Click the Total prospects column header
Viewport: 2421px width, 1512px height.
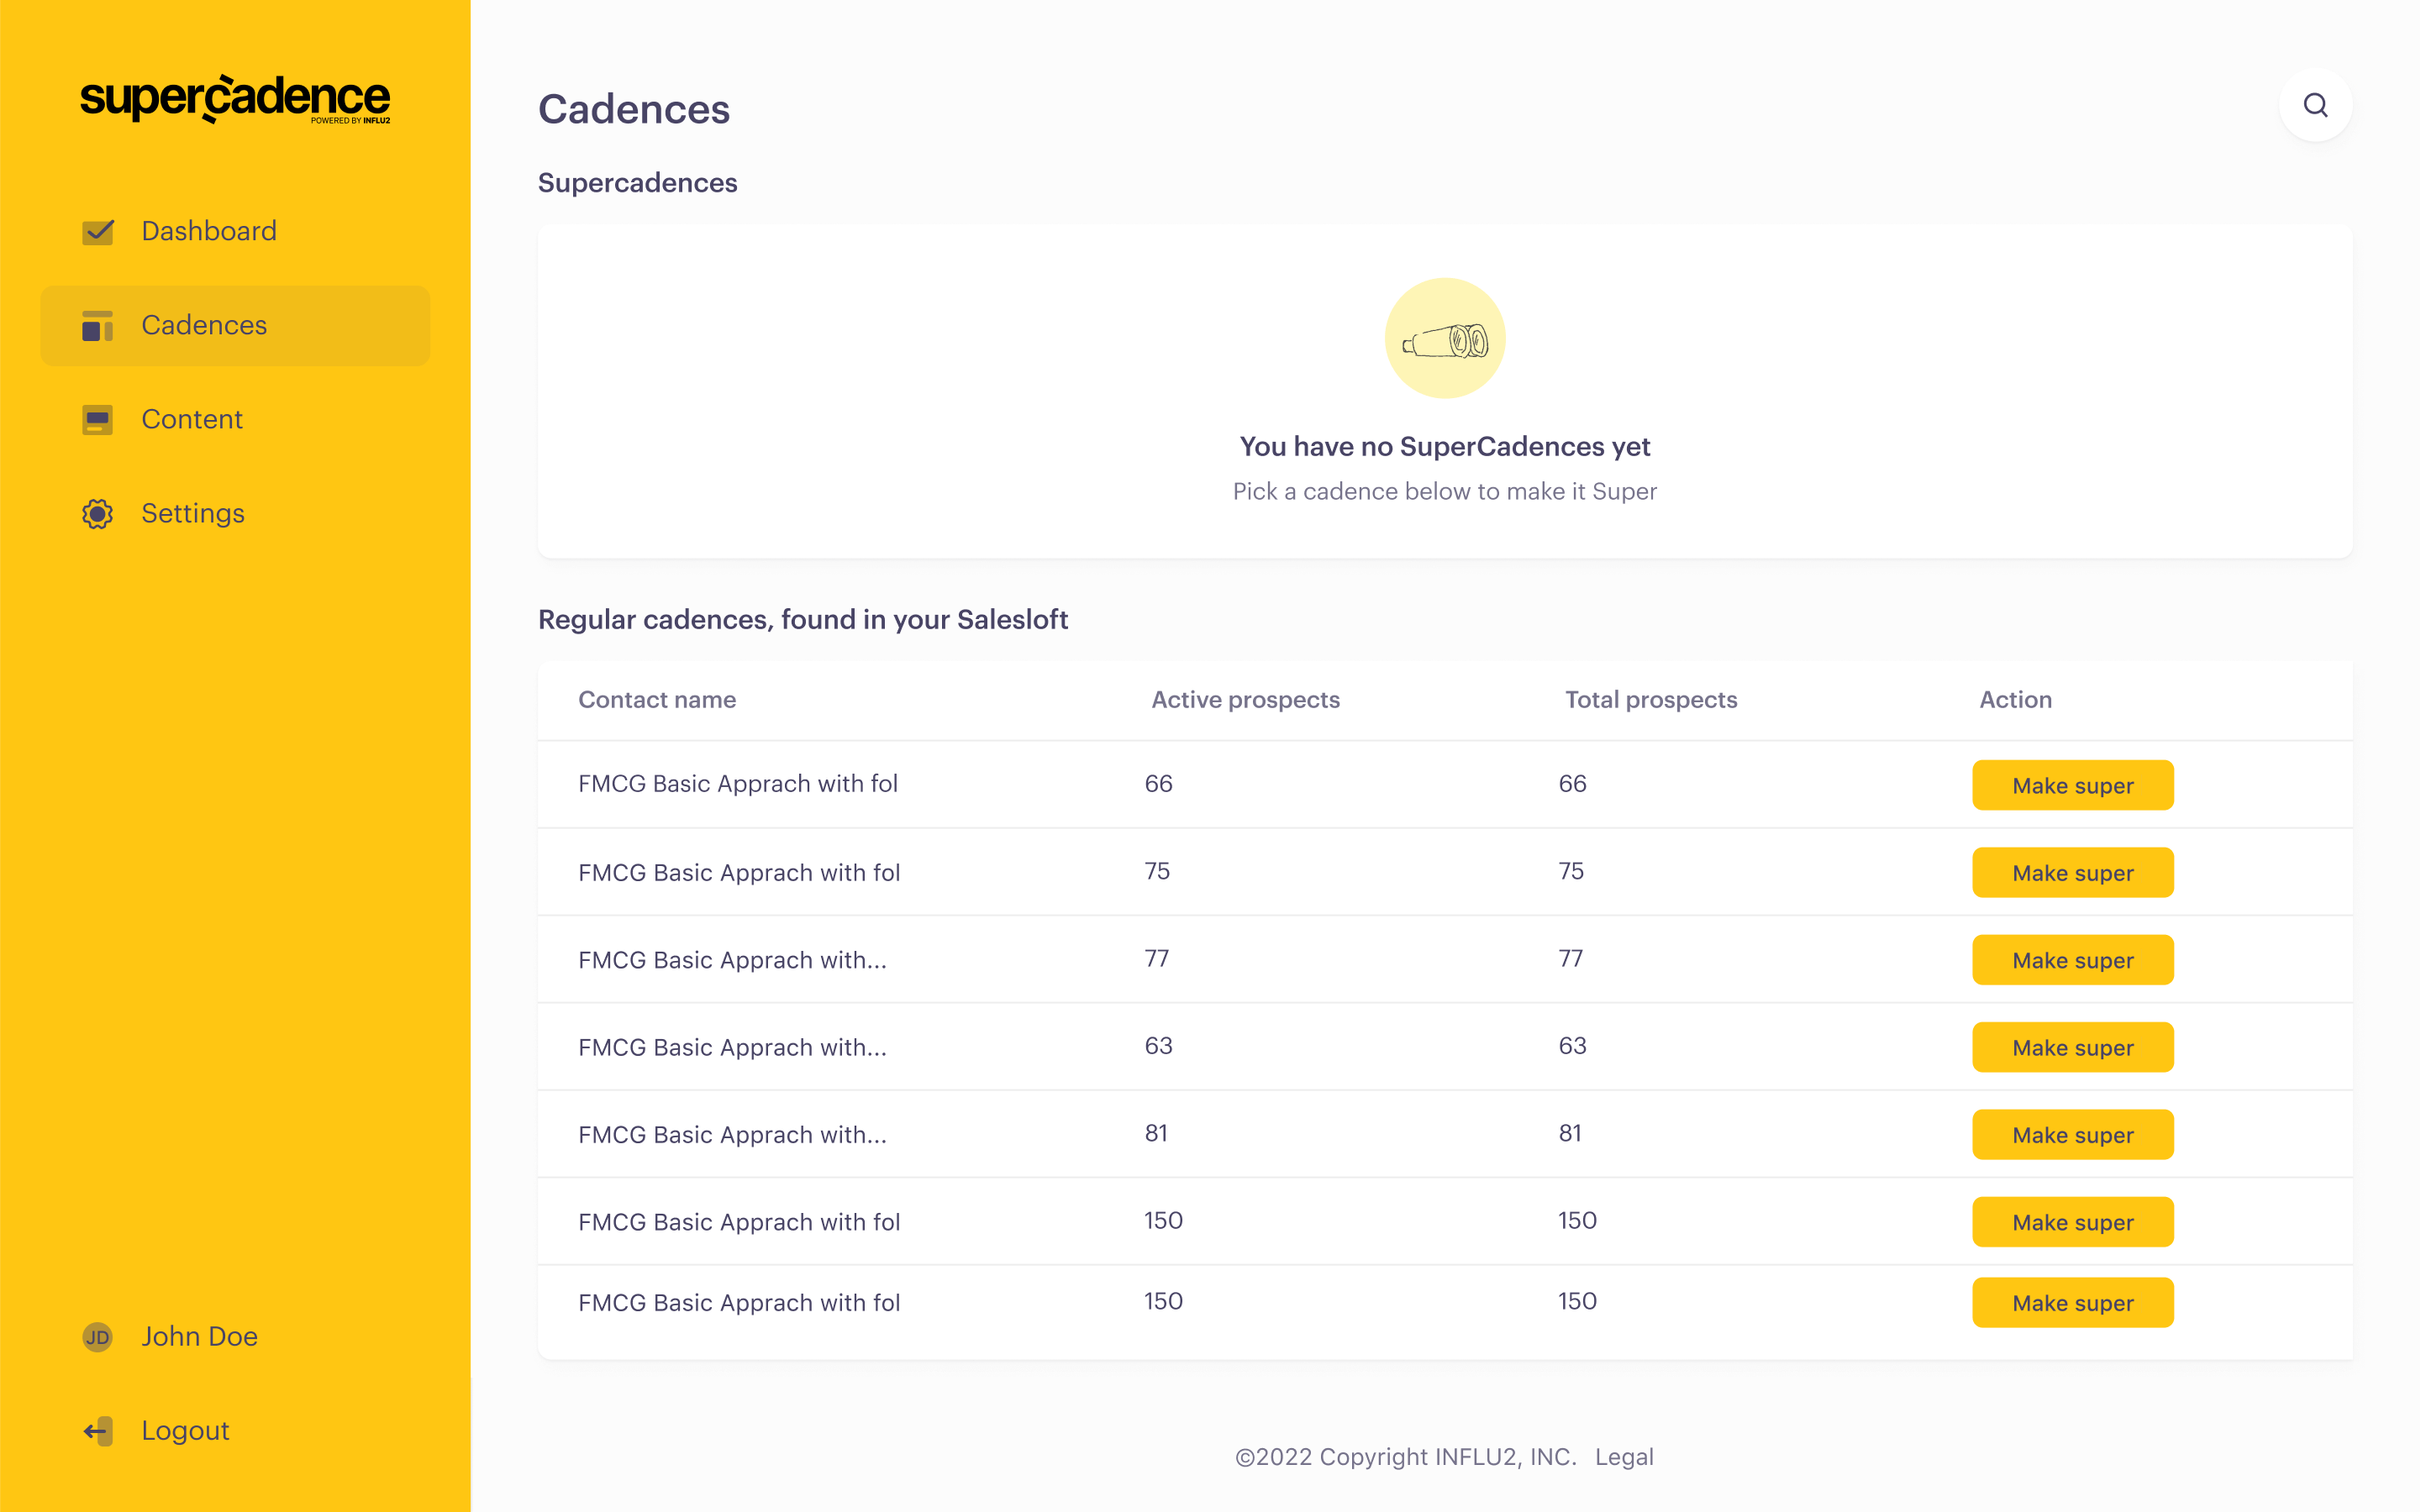click(1650, 700)
